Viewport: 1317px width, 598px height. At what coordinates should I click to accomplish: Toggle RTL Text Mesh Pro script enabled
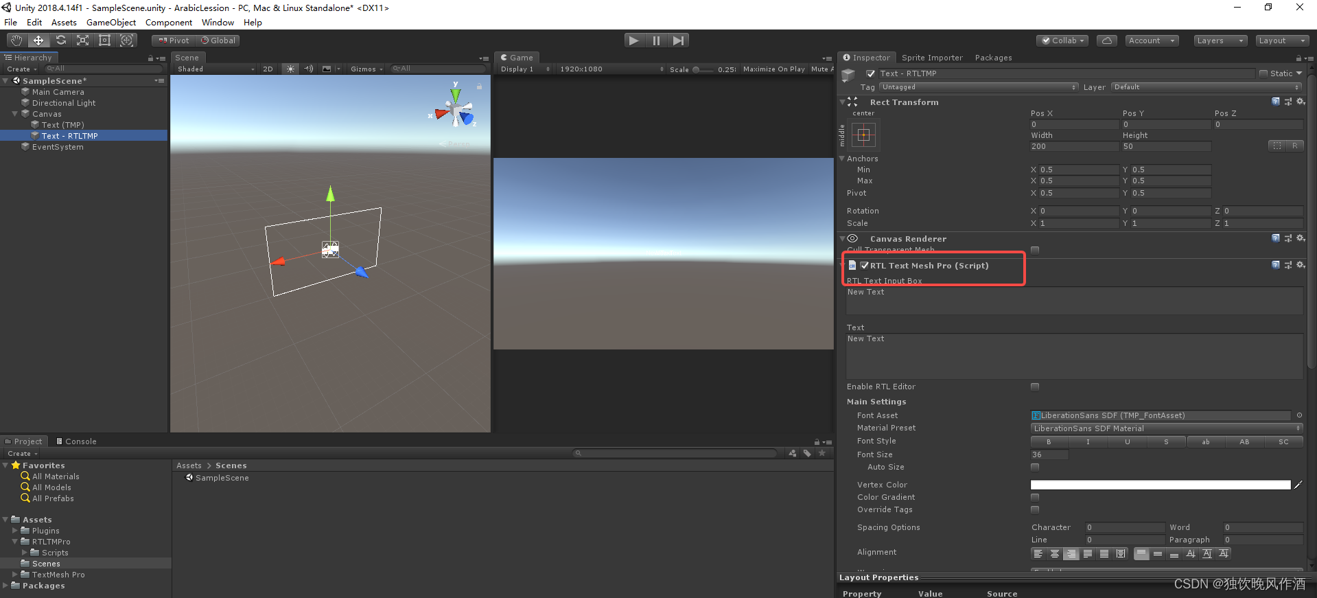tap(865, 265)
